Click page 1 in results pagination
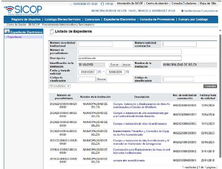 click(200, 167)
